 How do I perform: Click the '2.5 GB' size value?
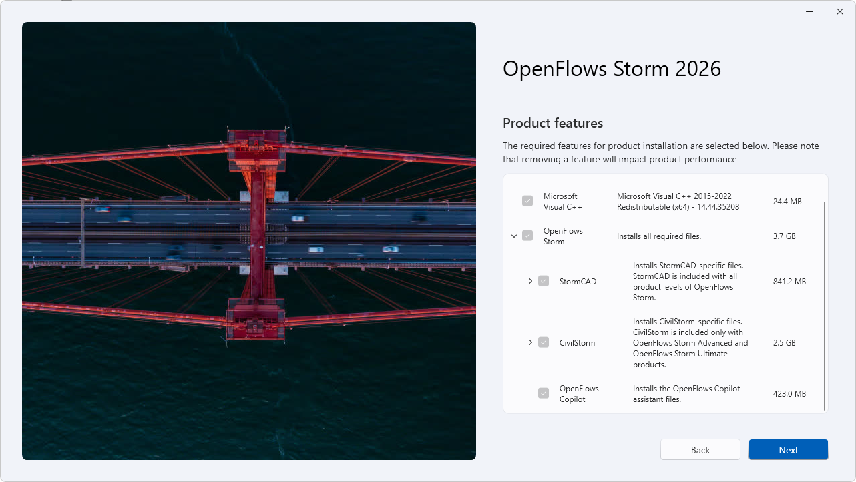(x=784, y=342)
